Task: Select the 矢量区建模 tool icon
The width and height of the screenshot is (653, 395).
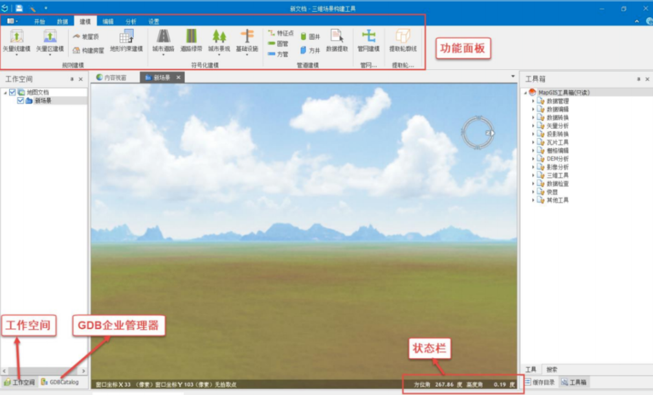Action: pyautogui.click(x=50, y=36)
